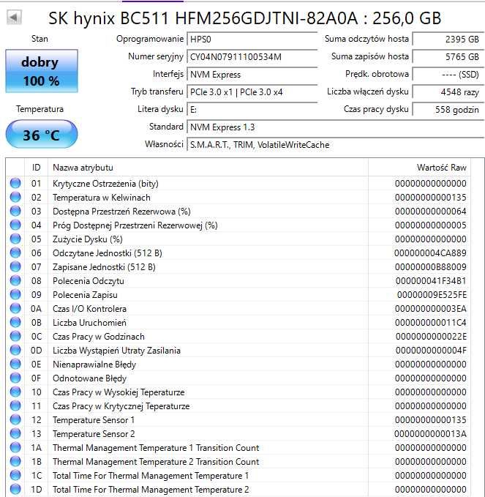Viewport: 485px width, 497px height.
Task: Click the status icon for Odnotowane Błędy row
Action: [15, 378]
